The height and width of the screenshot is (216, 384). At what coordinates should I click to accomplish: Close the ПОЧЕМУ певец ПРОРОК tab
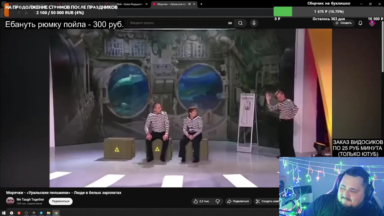(x=99, y=4)
